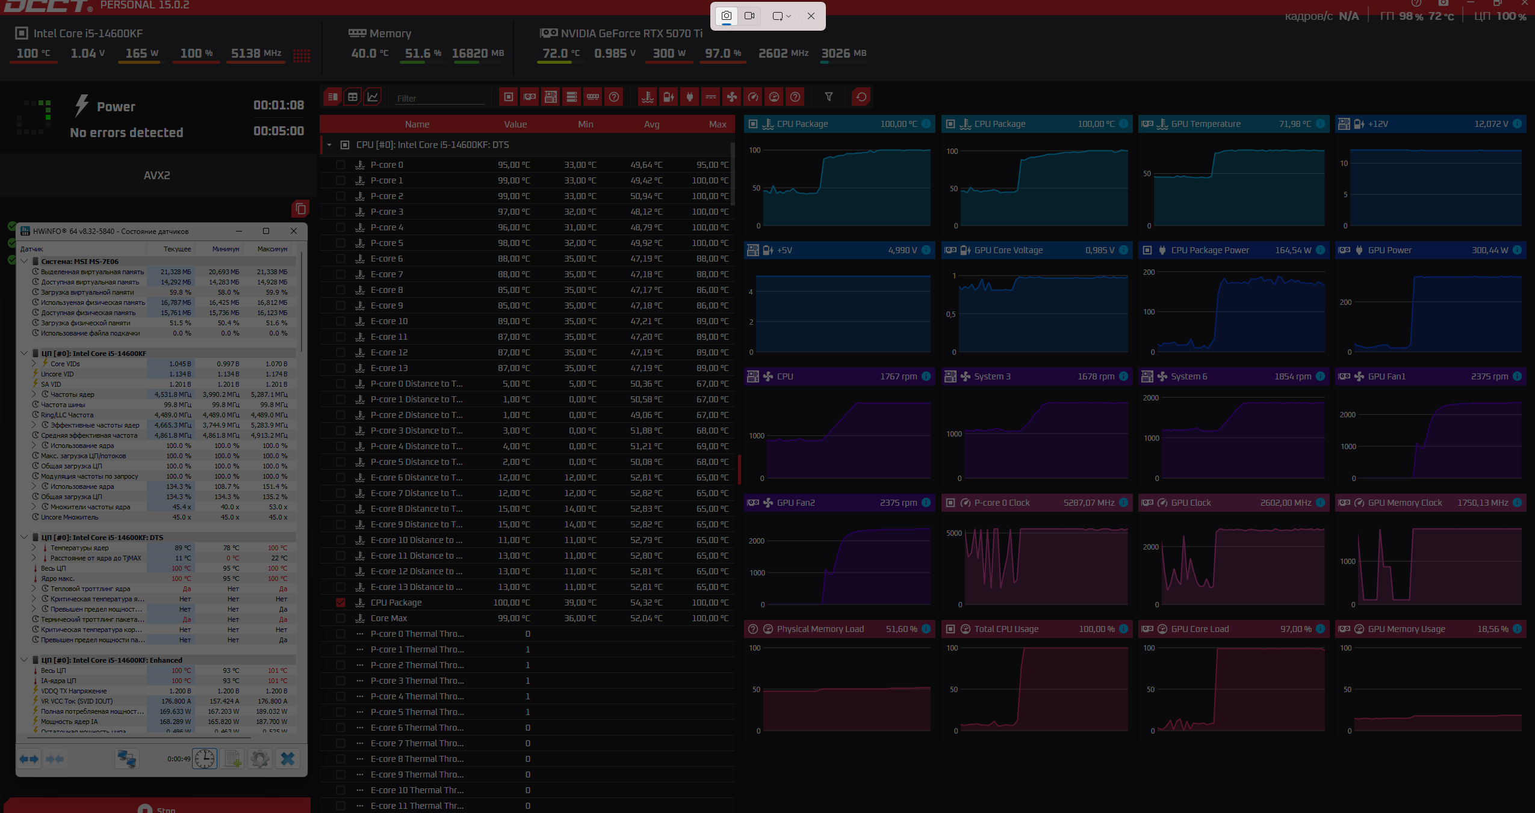Screen dimensions: 1535x813
Task: Click HWiNFO log file icon
Action: 233,759
